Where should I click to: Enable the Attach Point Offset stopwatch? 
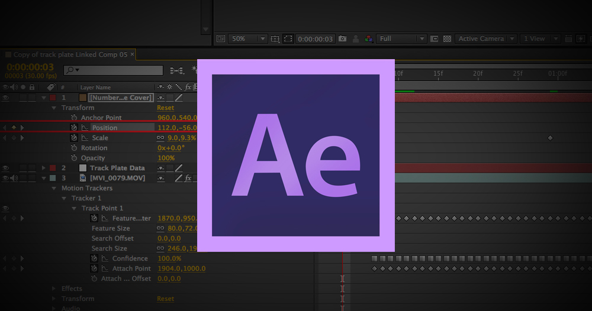[x=94, y=278]
